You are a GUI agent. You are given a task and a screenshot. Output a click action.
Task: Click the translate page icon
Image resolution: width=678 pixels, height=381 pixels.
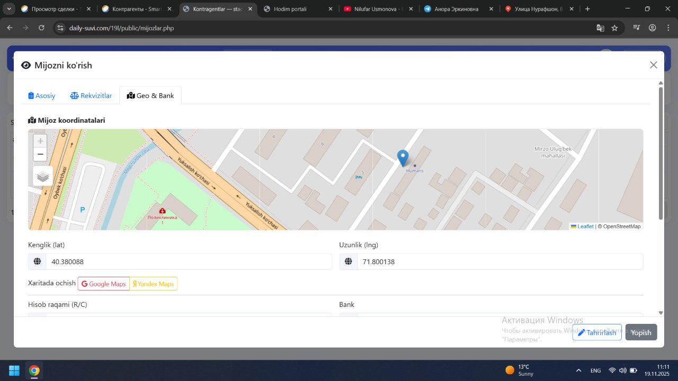(600, 28)
